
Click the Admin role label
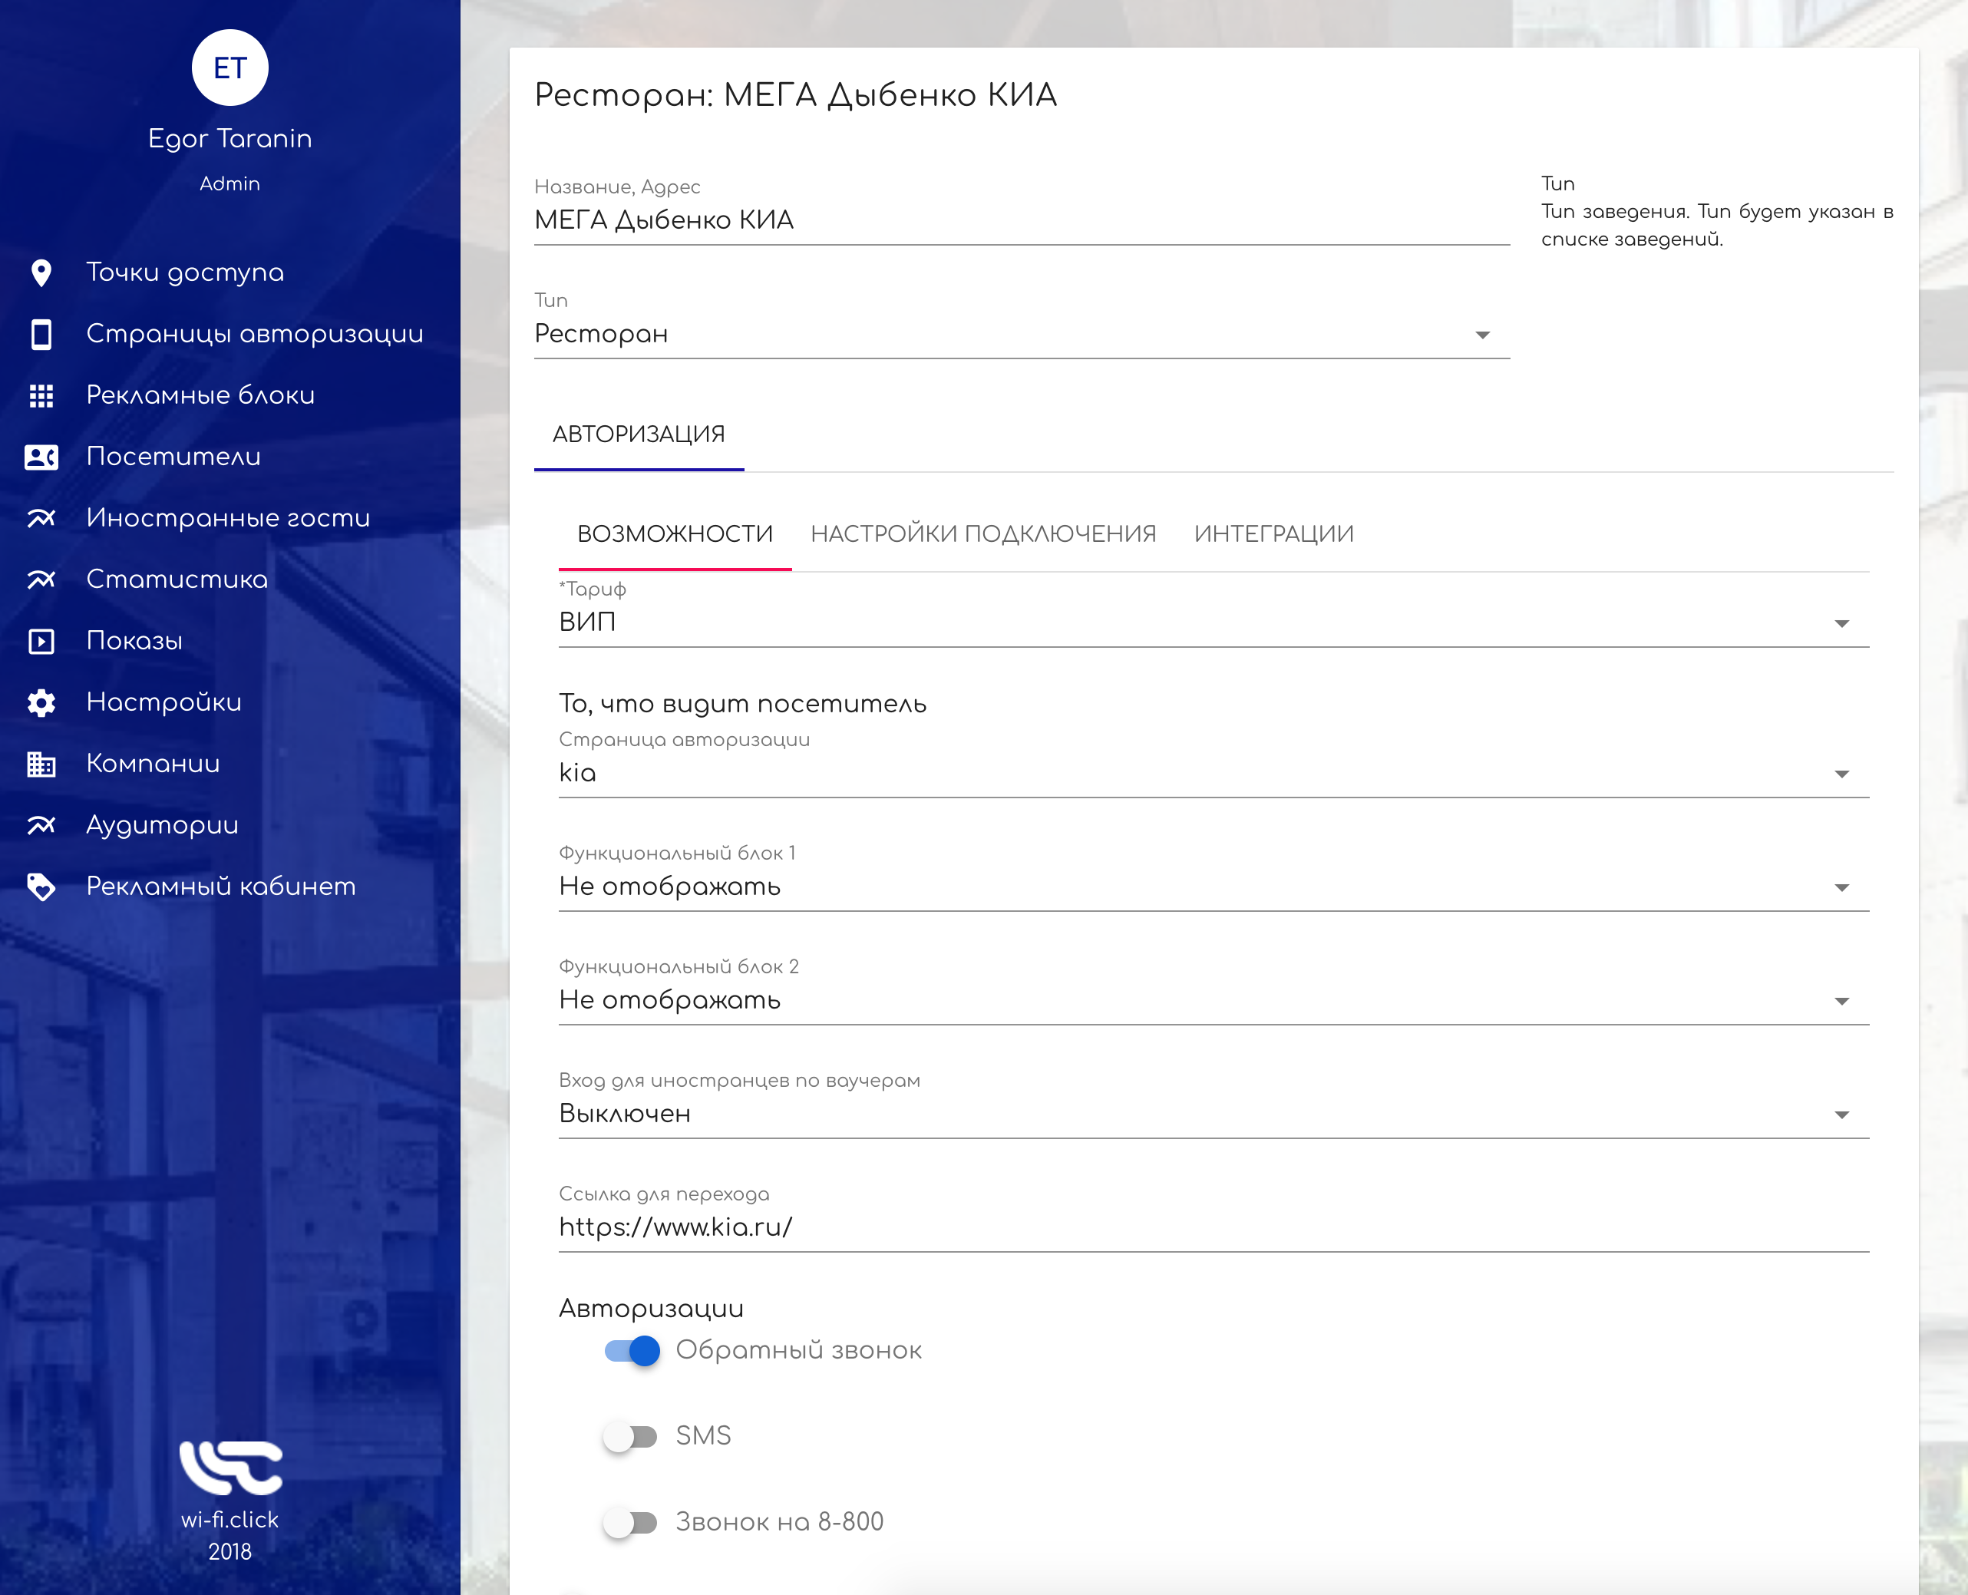coord(229,183)
